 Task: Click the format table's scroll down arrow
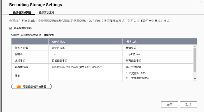point(195,79)
